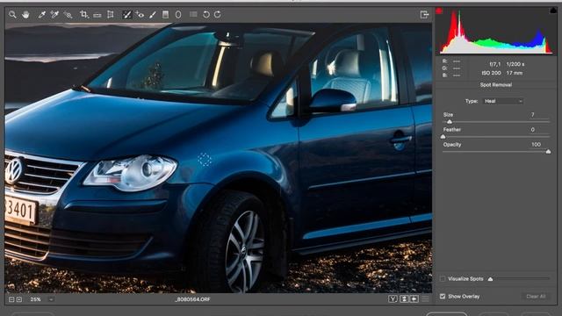Adjust the Size slider handle
Viewport: 562px width, 316px height.
point(450,122)
